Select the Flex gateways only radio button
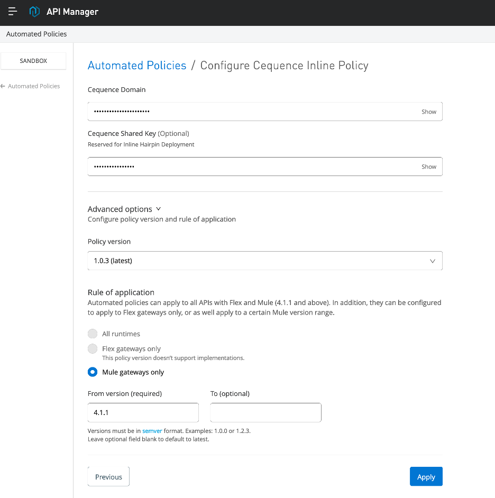The height and width of the screenshot is (498, 495). [93, 349]
